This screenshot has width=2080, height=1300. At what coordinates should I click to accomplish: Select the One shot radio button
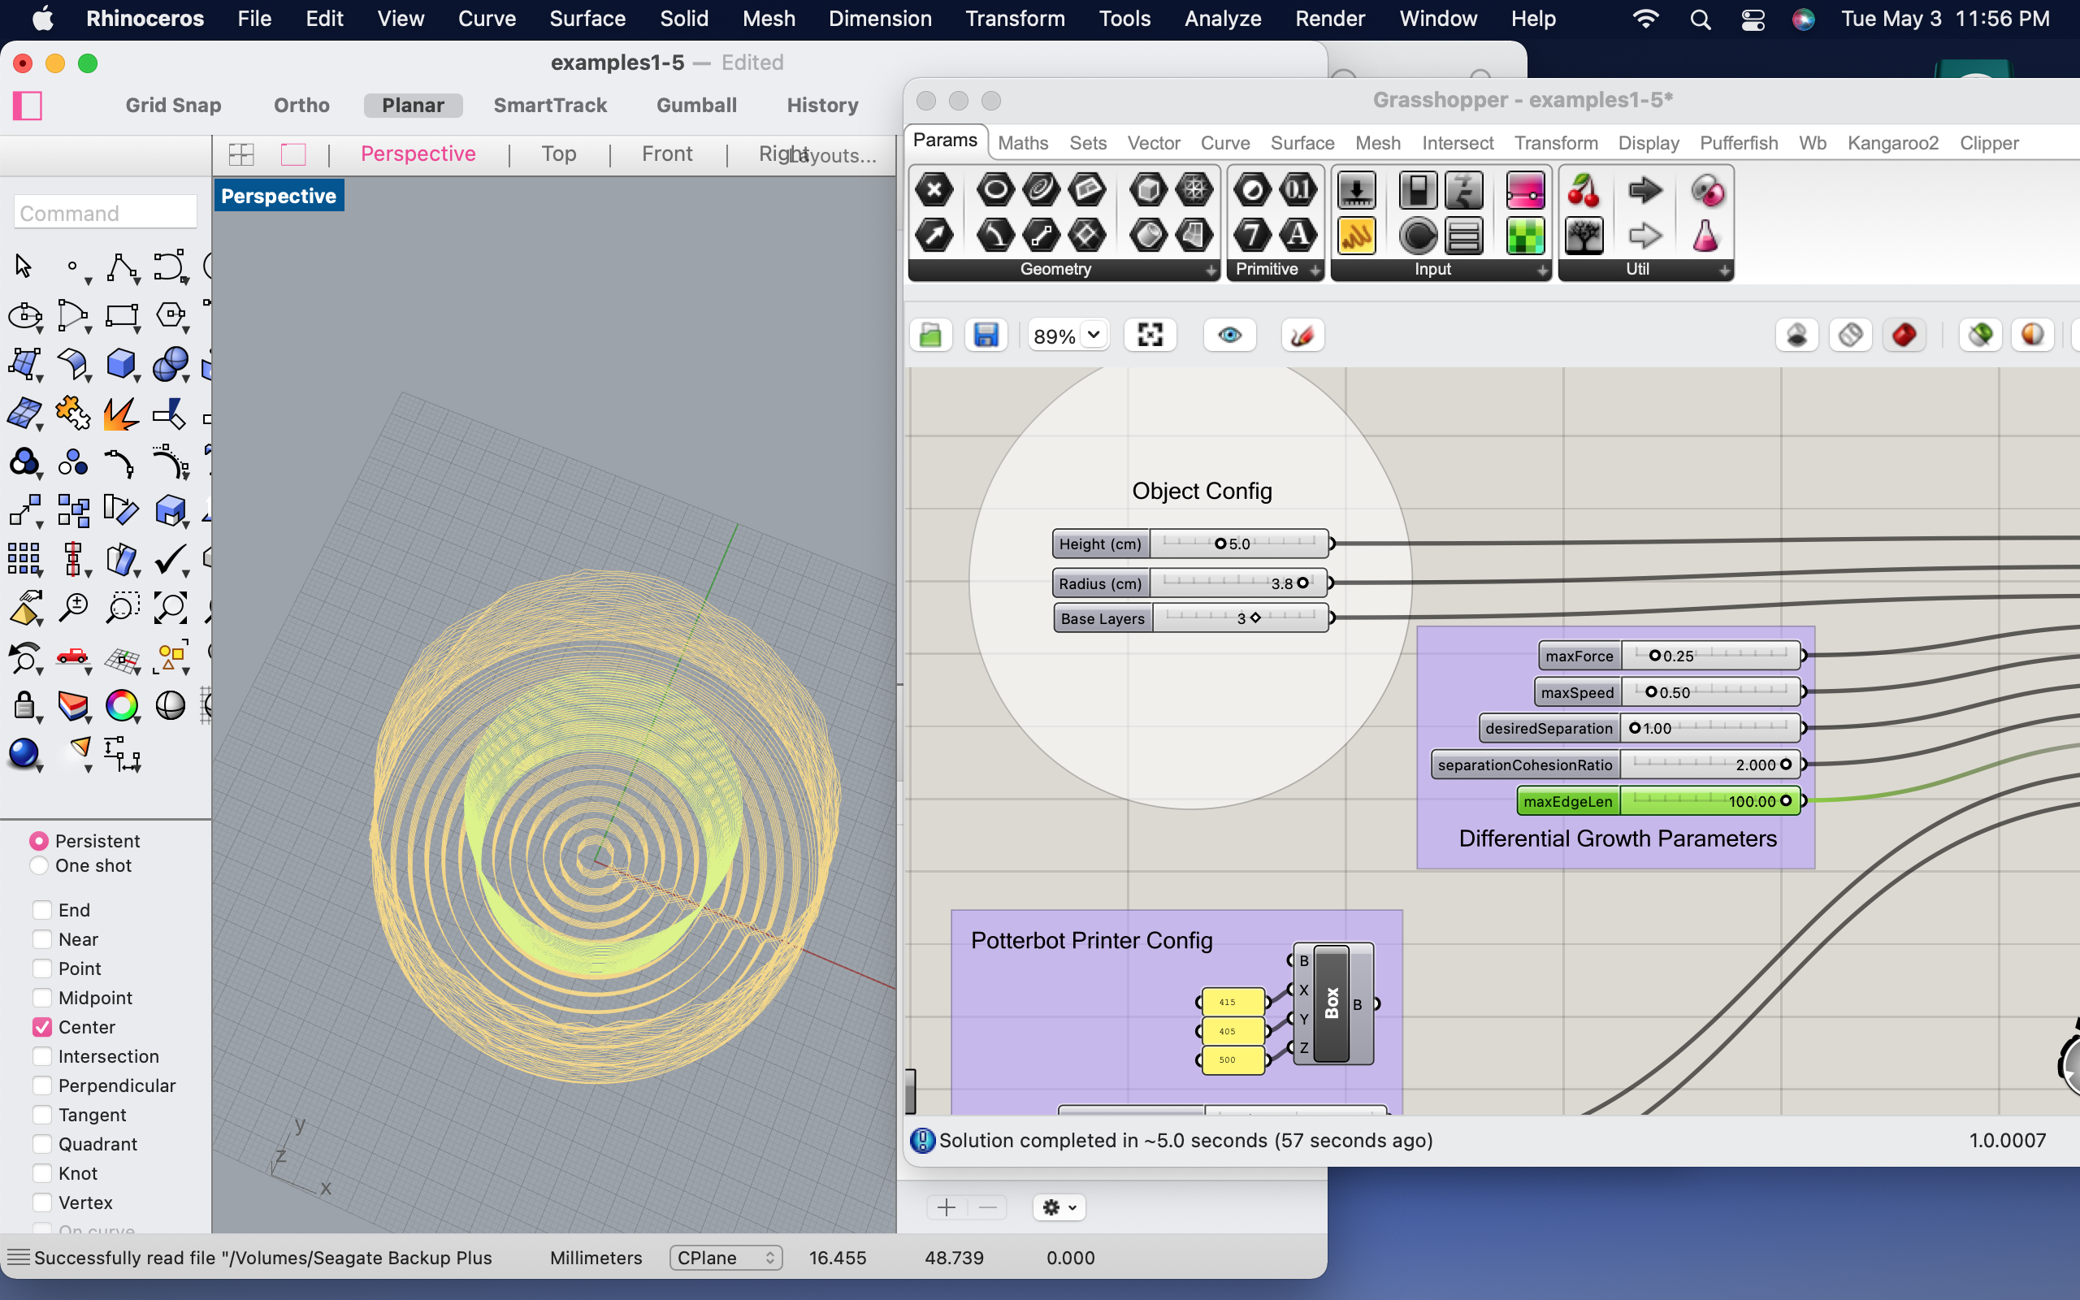39,866
